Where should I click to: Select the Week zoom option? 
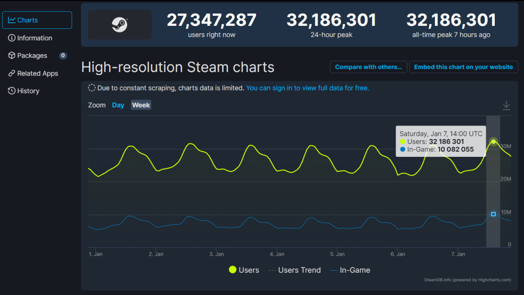141,105
